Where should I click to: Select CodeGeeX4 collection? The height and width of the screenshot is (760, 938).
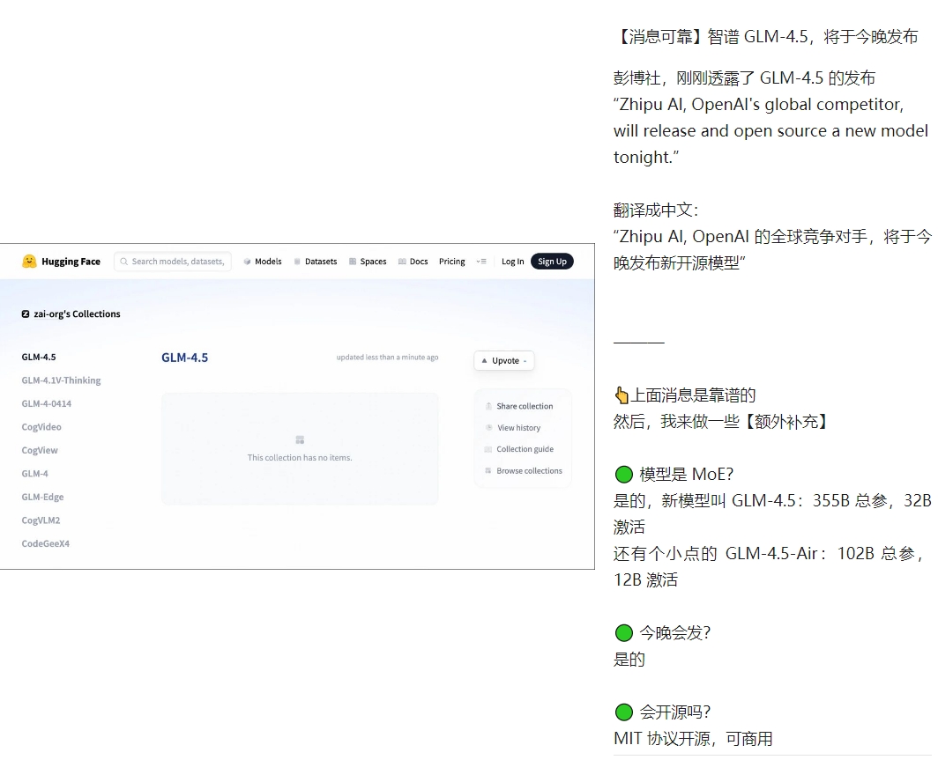tap(46, 543)
